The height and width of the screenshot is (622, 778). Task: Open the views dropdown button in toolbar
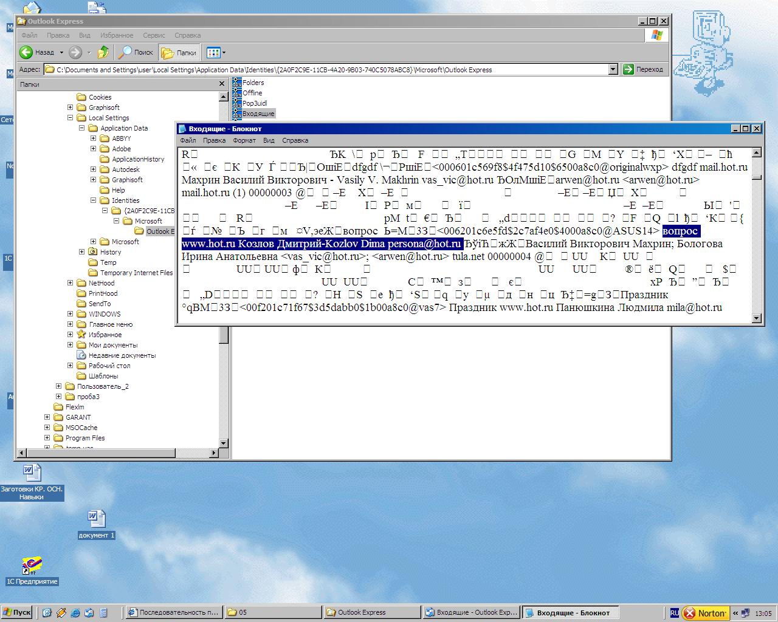pos(216,52)
